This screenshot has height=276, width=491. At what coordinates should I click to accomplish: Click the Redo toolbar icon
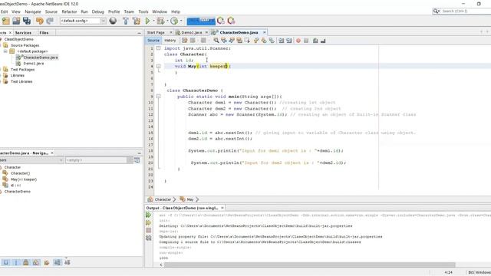coord(50,21)
